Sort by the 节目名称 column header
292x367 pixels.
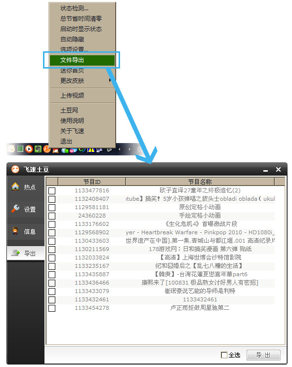pos(200,182)
